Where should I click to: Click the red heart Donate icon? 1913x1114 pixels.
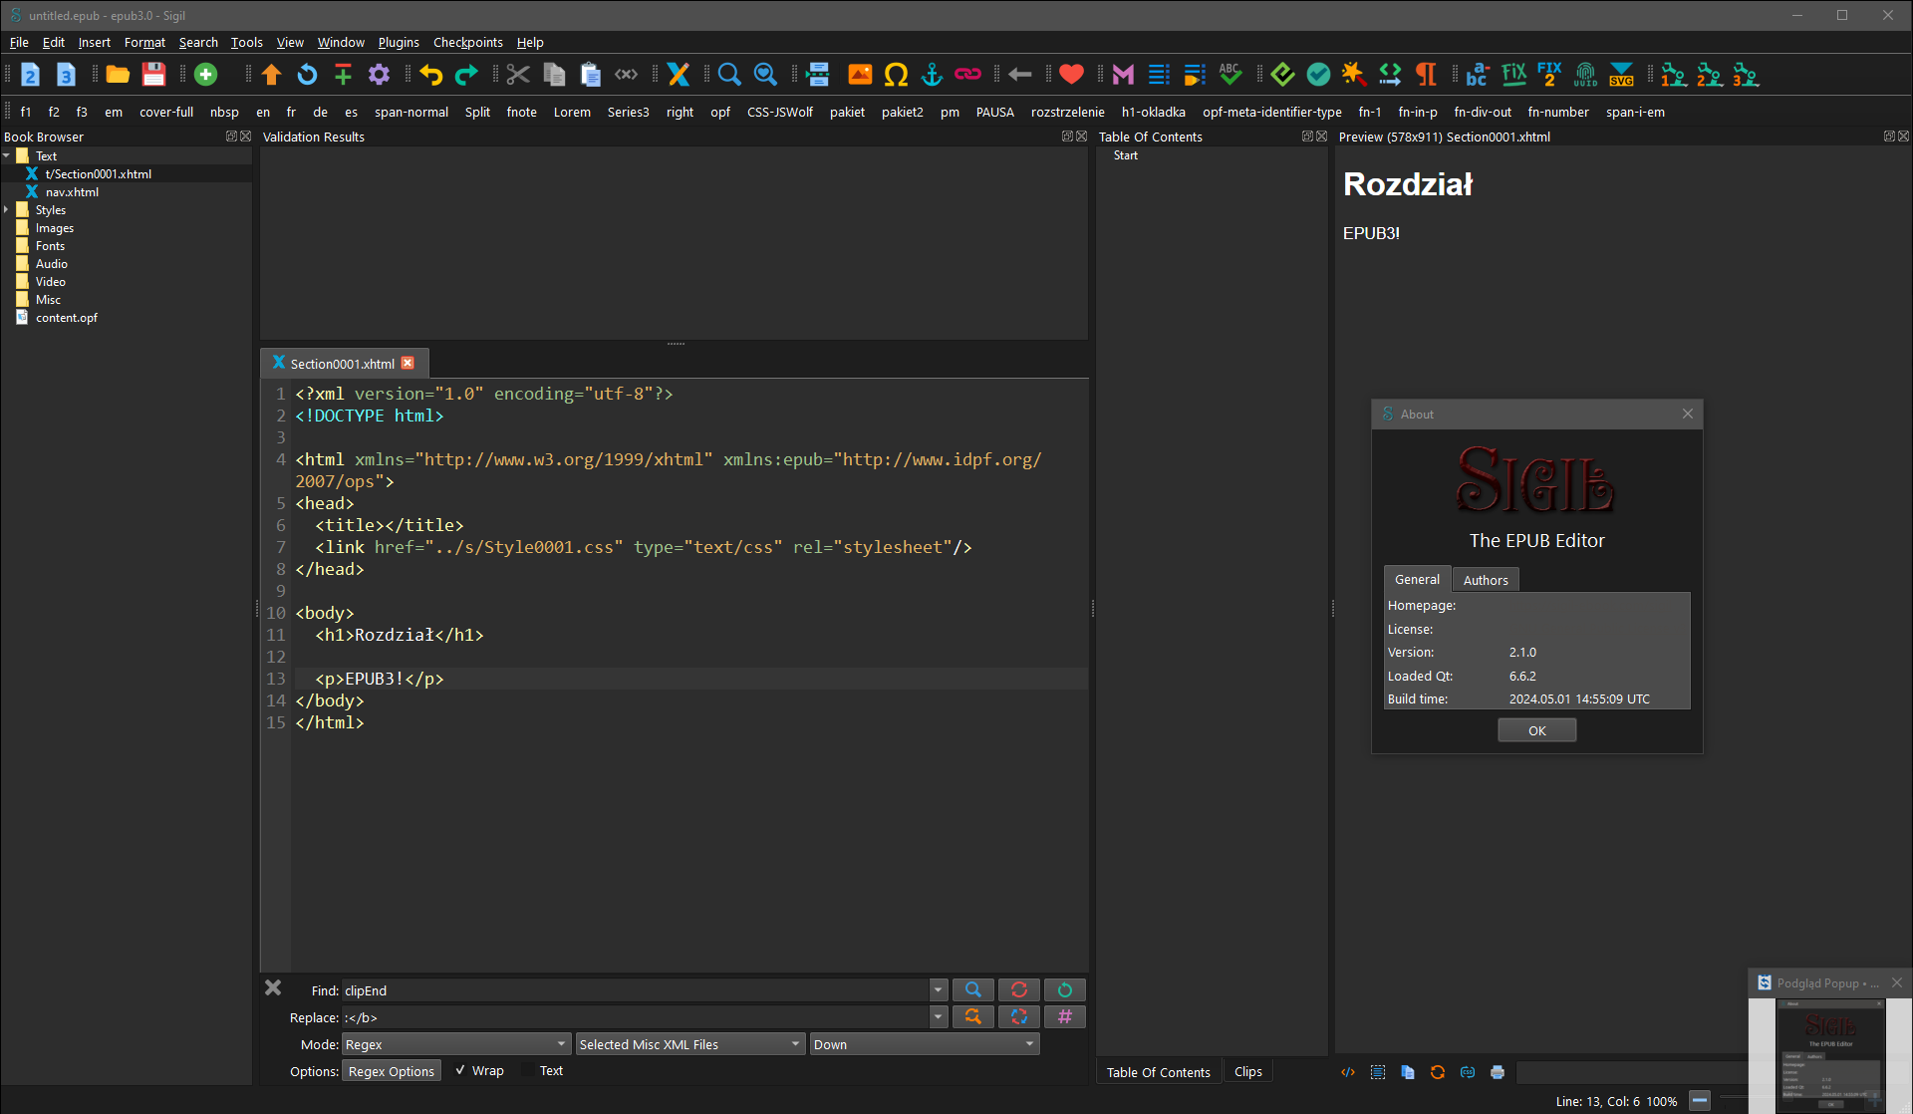coord(1071,75)
